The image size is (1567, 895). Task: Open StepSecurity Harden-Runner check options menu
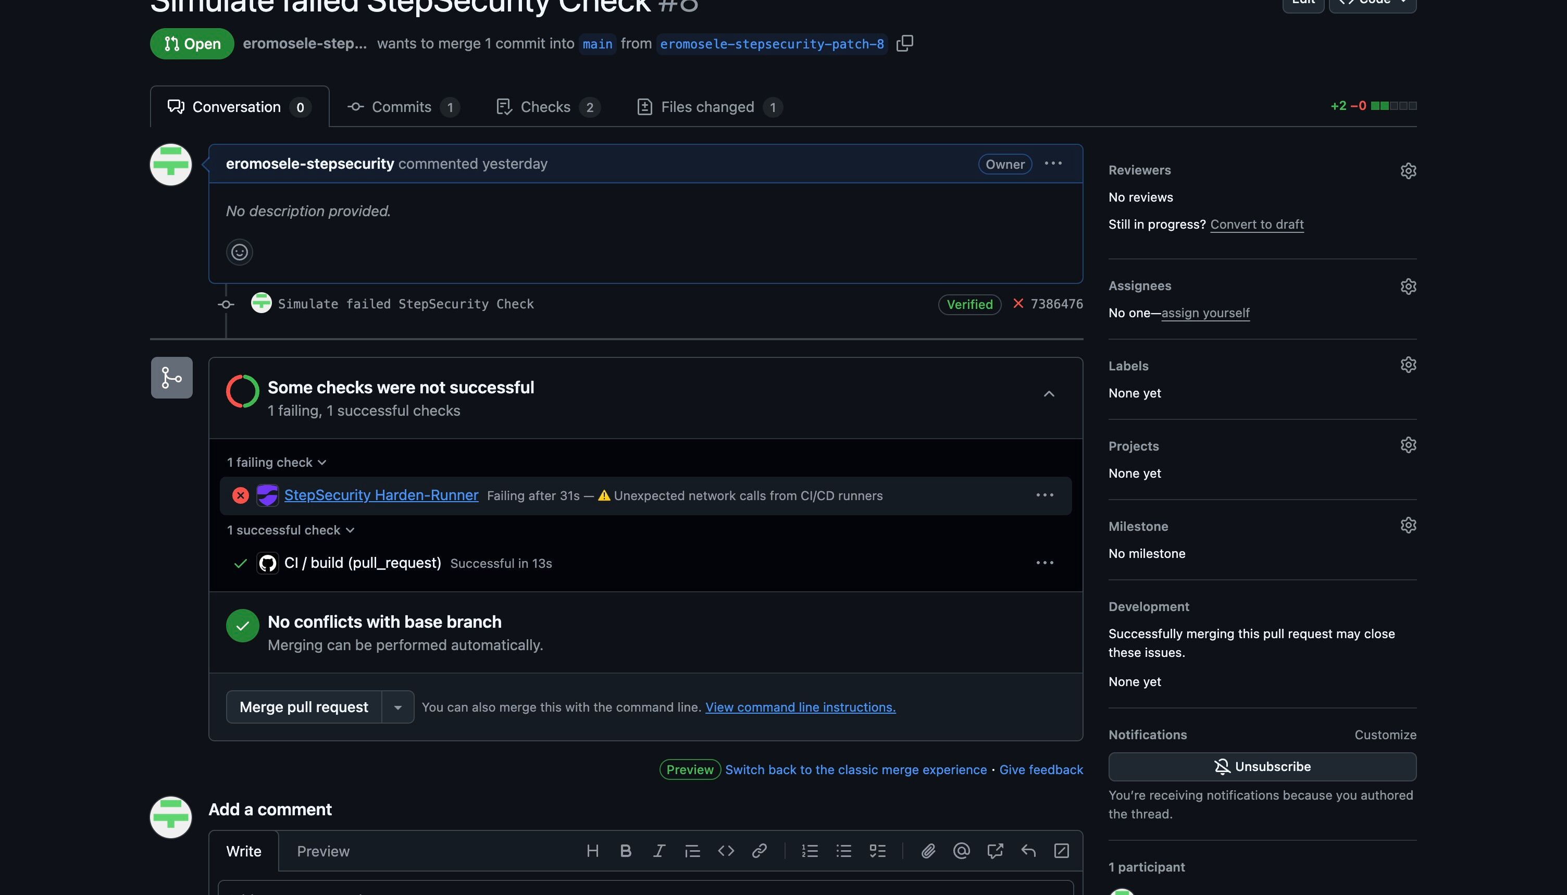(1044, 495)
